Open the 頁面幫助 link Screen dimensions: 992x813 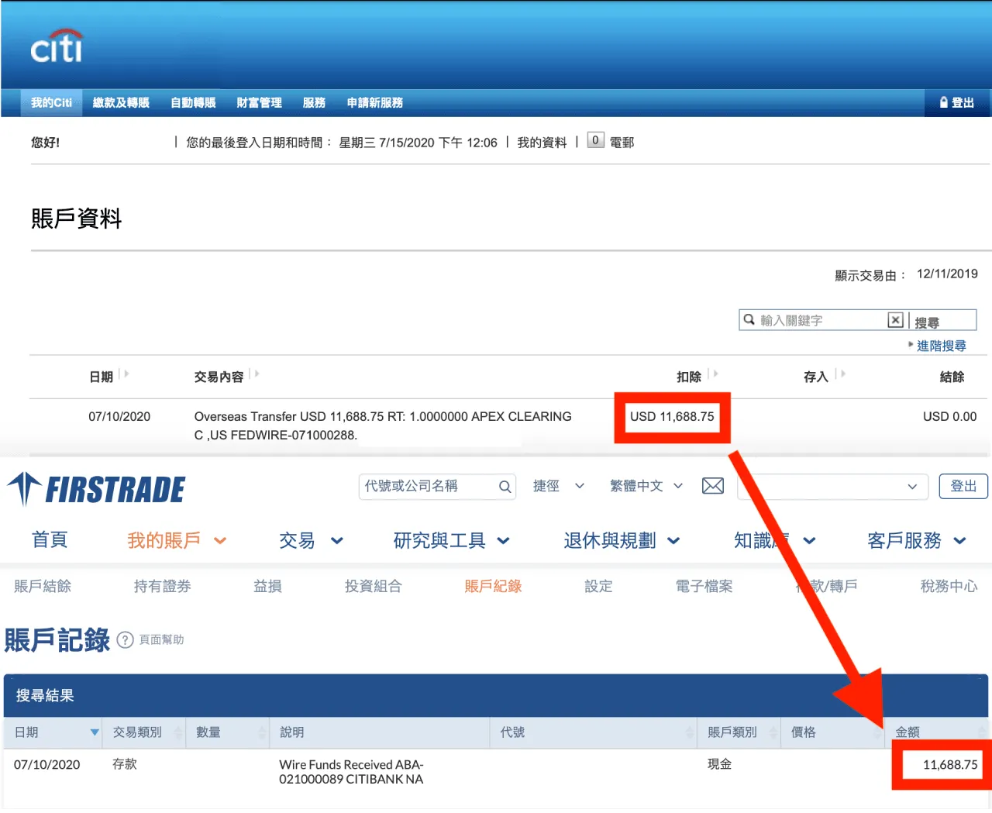(161, 639)
